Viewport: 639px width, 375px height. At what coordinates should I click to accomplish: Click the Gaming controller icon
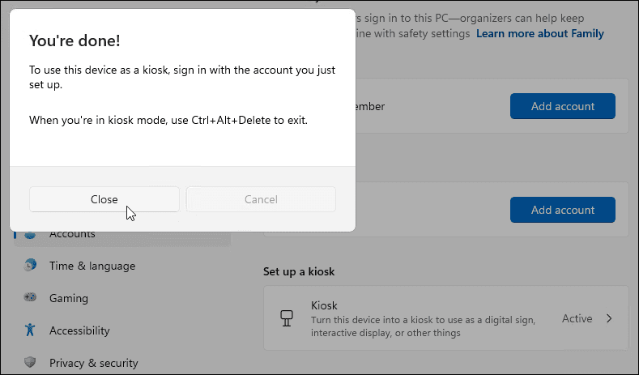point(30,298)
